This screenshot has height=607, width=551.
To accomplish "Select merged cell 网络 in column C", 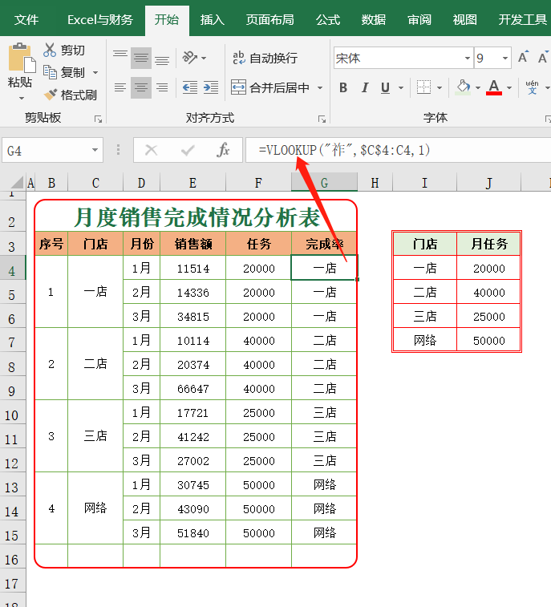I will (95, 508).
